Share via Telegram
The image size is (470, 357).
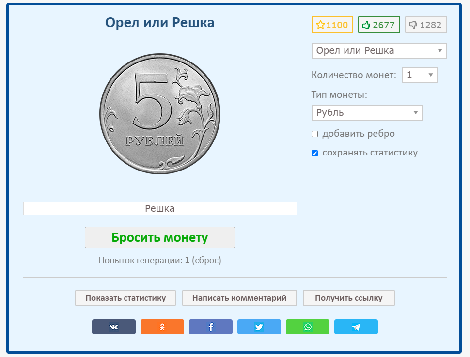tap(356, 327)
